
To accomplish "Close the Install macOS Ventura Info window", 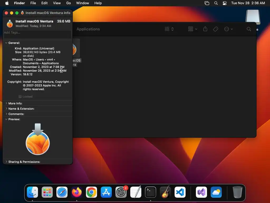I will click(x=6, y=13).
